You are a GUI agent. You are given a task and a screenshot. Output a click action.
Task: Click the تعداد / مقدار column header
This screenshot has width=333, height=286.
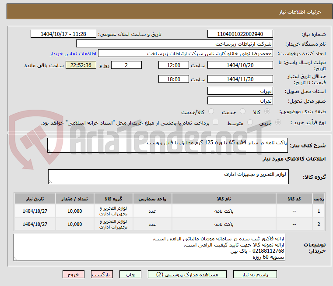point(74,199)
